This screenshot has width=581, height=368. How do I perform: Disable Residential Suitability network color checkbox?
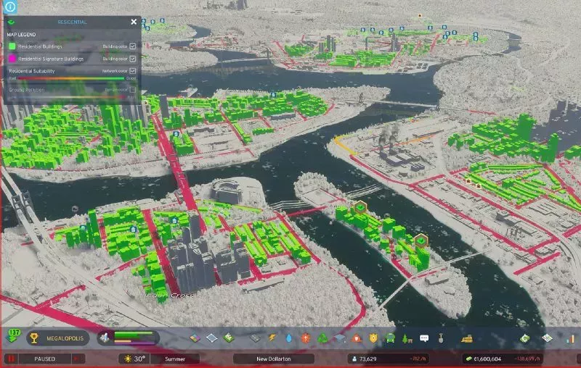pos(132,71)
